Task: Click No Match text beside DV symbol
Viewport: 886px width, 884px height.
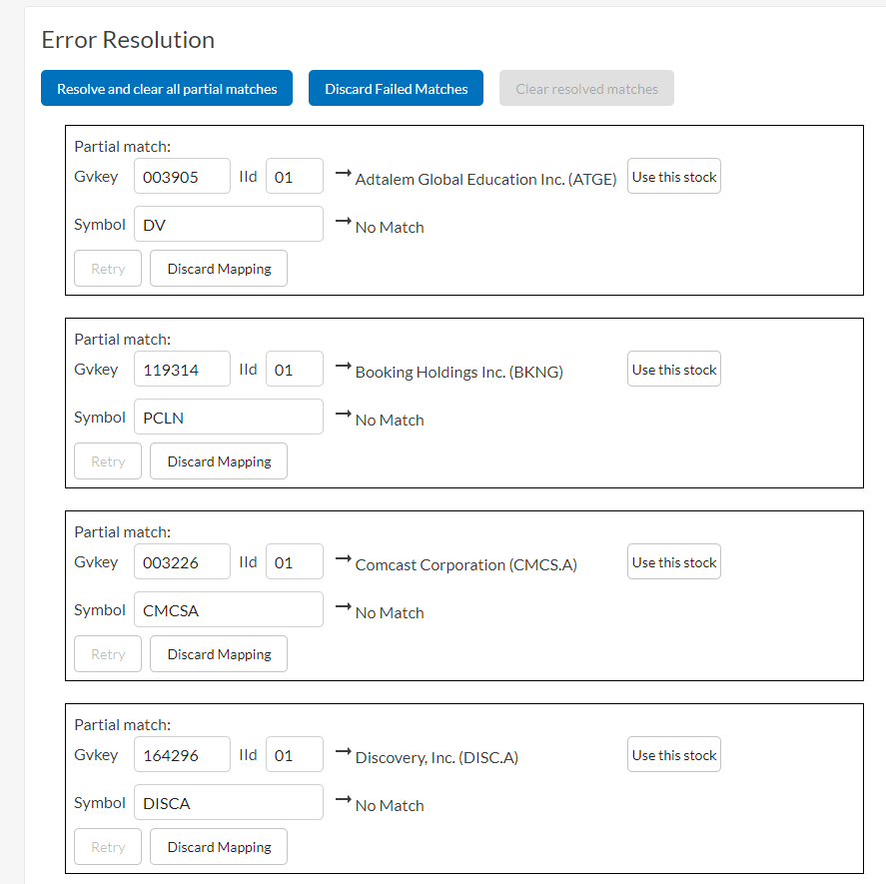Action: (390, 228)
